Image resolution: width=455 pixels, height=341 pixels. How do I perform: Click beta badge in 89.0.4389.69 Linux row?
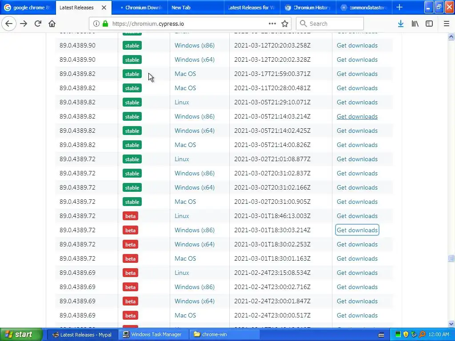130,273
